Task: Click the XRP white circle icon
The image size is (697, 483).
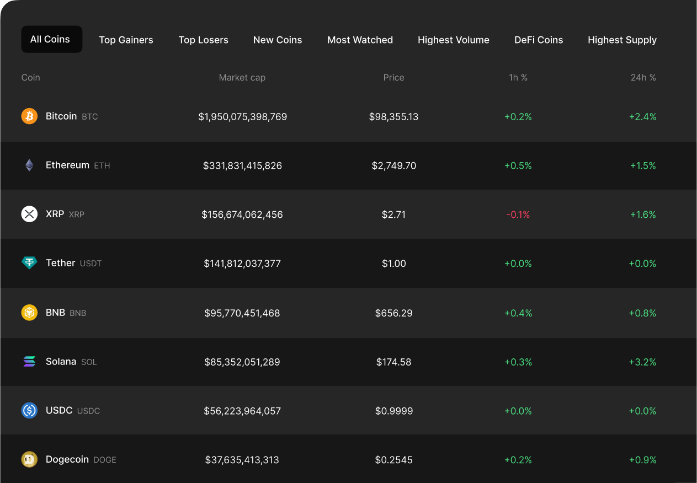Action: (x=29, y=214)
